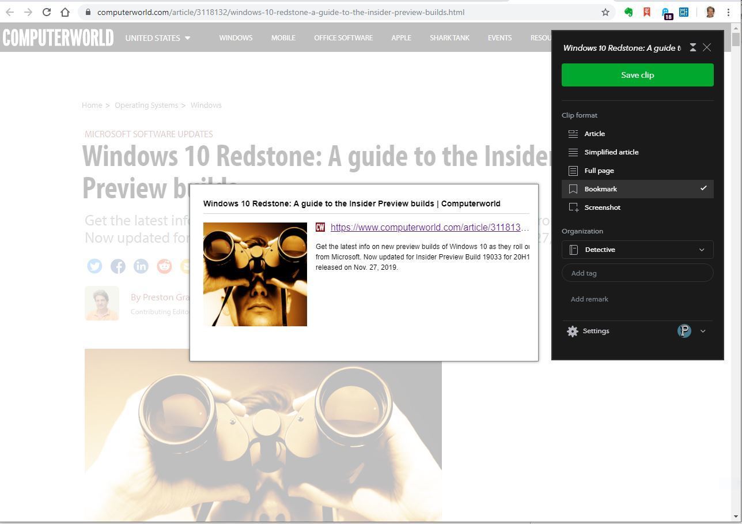Click the Article format icon

click(x=573, y=134)
